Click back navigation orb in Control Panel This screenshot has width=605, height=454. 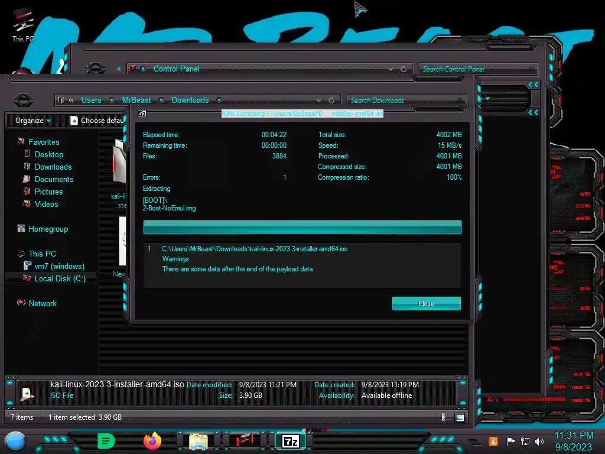[95, 69]
